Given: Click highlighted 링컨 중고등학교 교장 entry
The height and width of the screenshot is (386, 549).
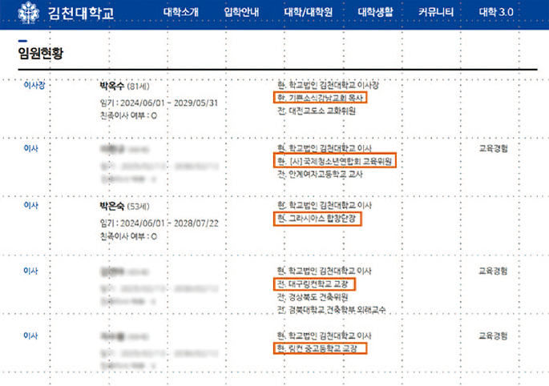Looking at the screenshot, I should coord(319,348).
